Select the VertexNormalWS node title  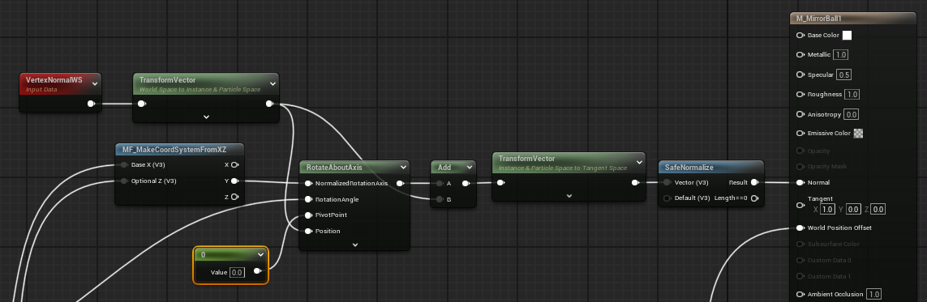click(x=54, y=80)
